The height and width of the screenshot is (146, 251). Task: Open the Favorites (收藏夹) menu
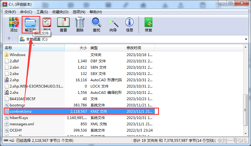(60, 12)
